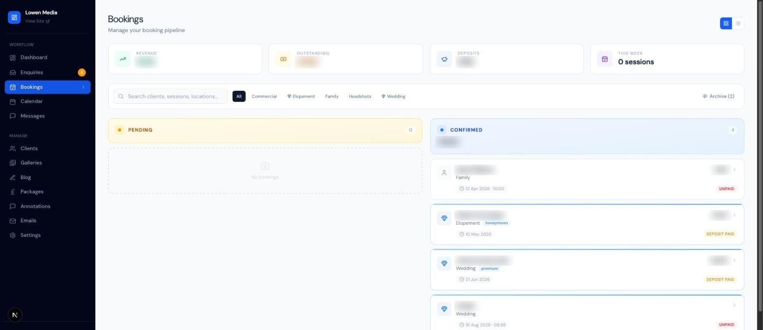The image size is (763, 330).
Task: Click the Blog pen icon
Action: tap(13, 177)
